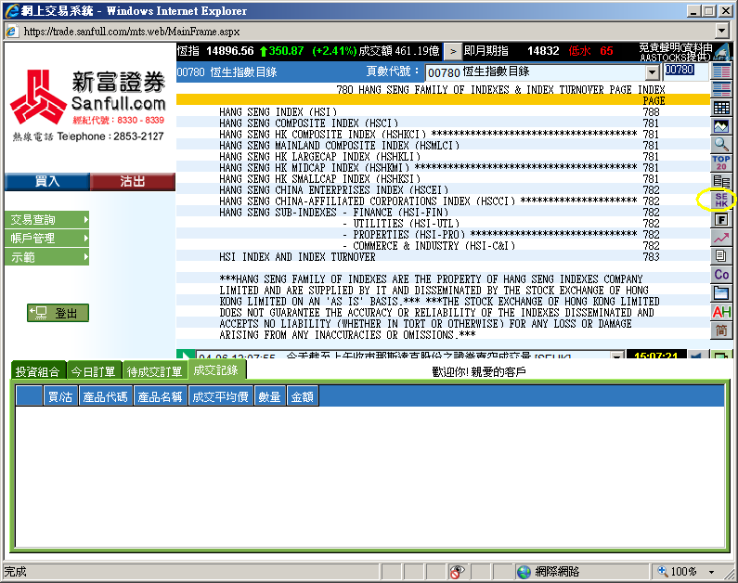Open the SEHK page icon
Viewport: 738px width, 583px height.
pos(721,200)
